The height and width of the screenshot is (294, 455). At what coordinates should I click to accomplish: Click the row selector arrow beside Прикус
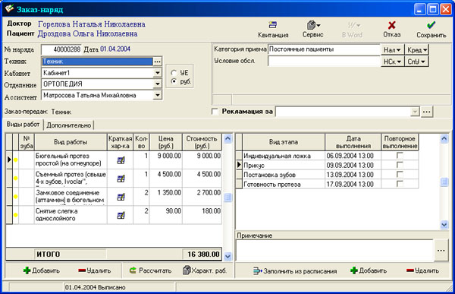pos(239,165)
